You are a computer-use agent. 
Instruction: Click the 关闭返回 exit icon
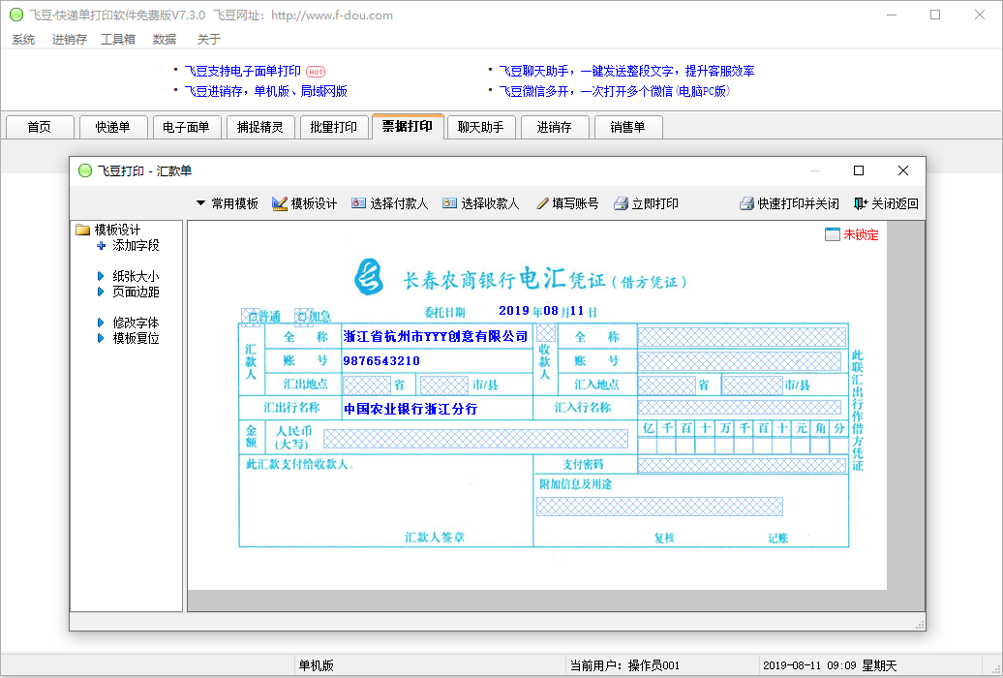click(861, 203)
